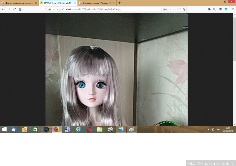Toggle the Firefox sidebar view
Image resolution: width=236 pixels, height=166 pixels.
tap(215, 9)
